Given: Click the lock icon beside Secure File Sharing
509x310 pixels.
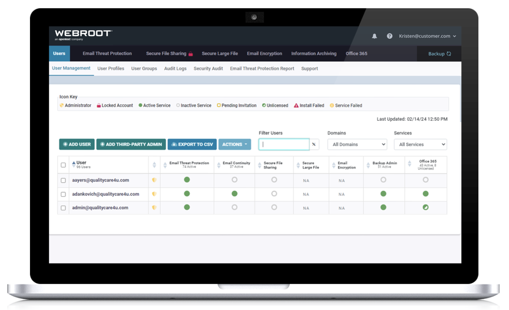Looking at the screenshot, I should [x=190, y=54].
